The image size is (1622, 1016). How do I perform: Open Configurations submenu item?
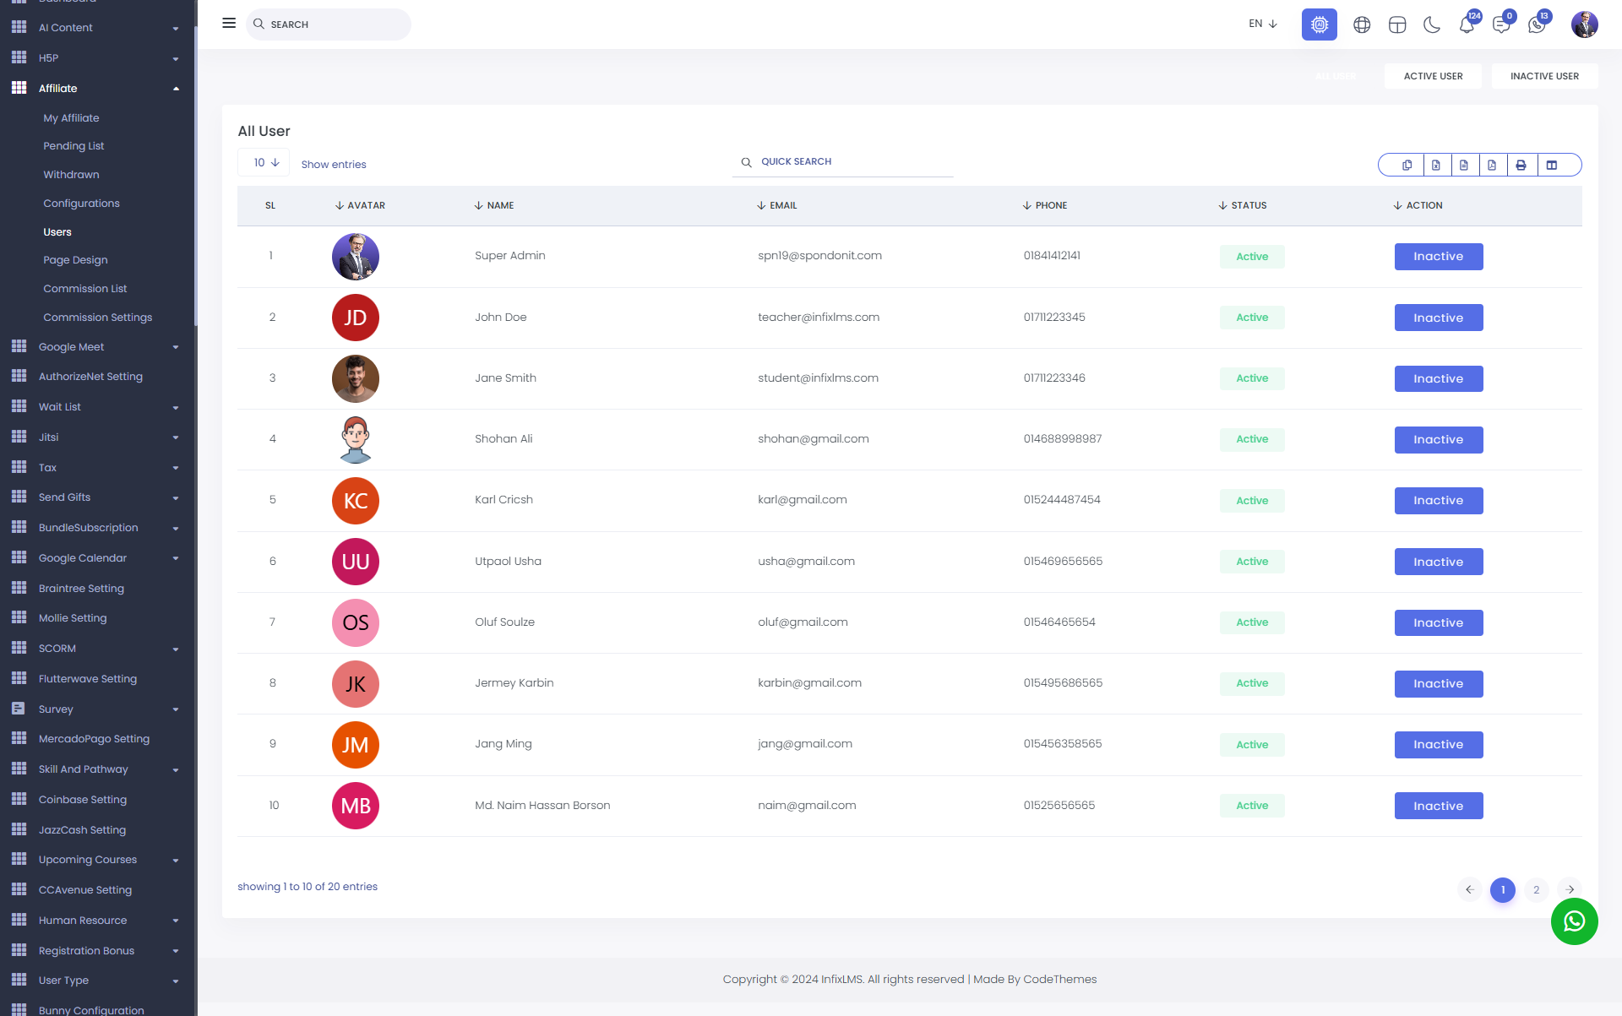(81, 204)
